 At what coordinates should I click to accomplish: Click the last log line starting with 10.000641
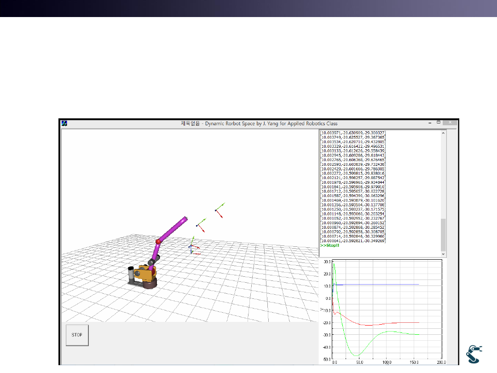tap(353, 241)
